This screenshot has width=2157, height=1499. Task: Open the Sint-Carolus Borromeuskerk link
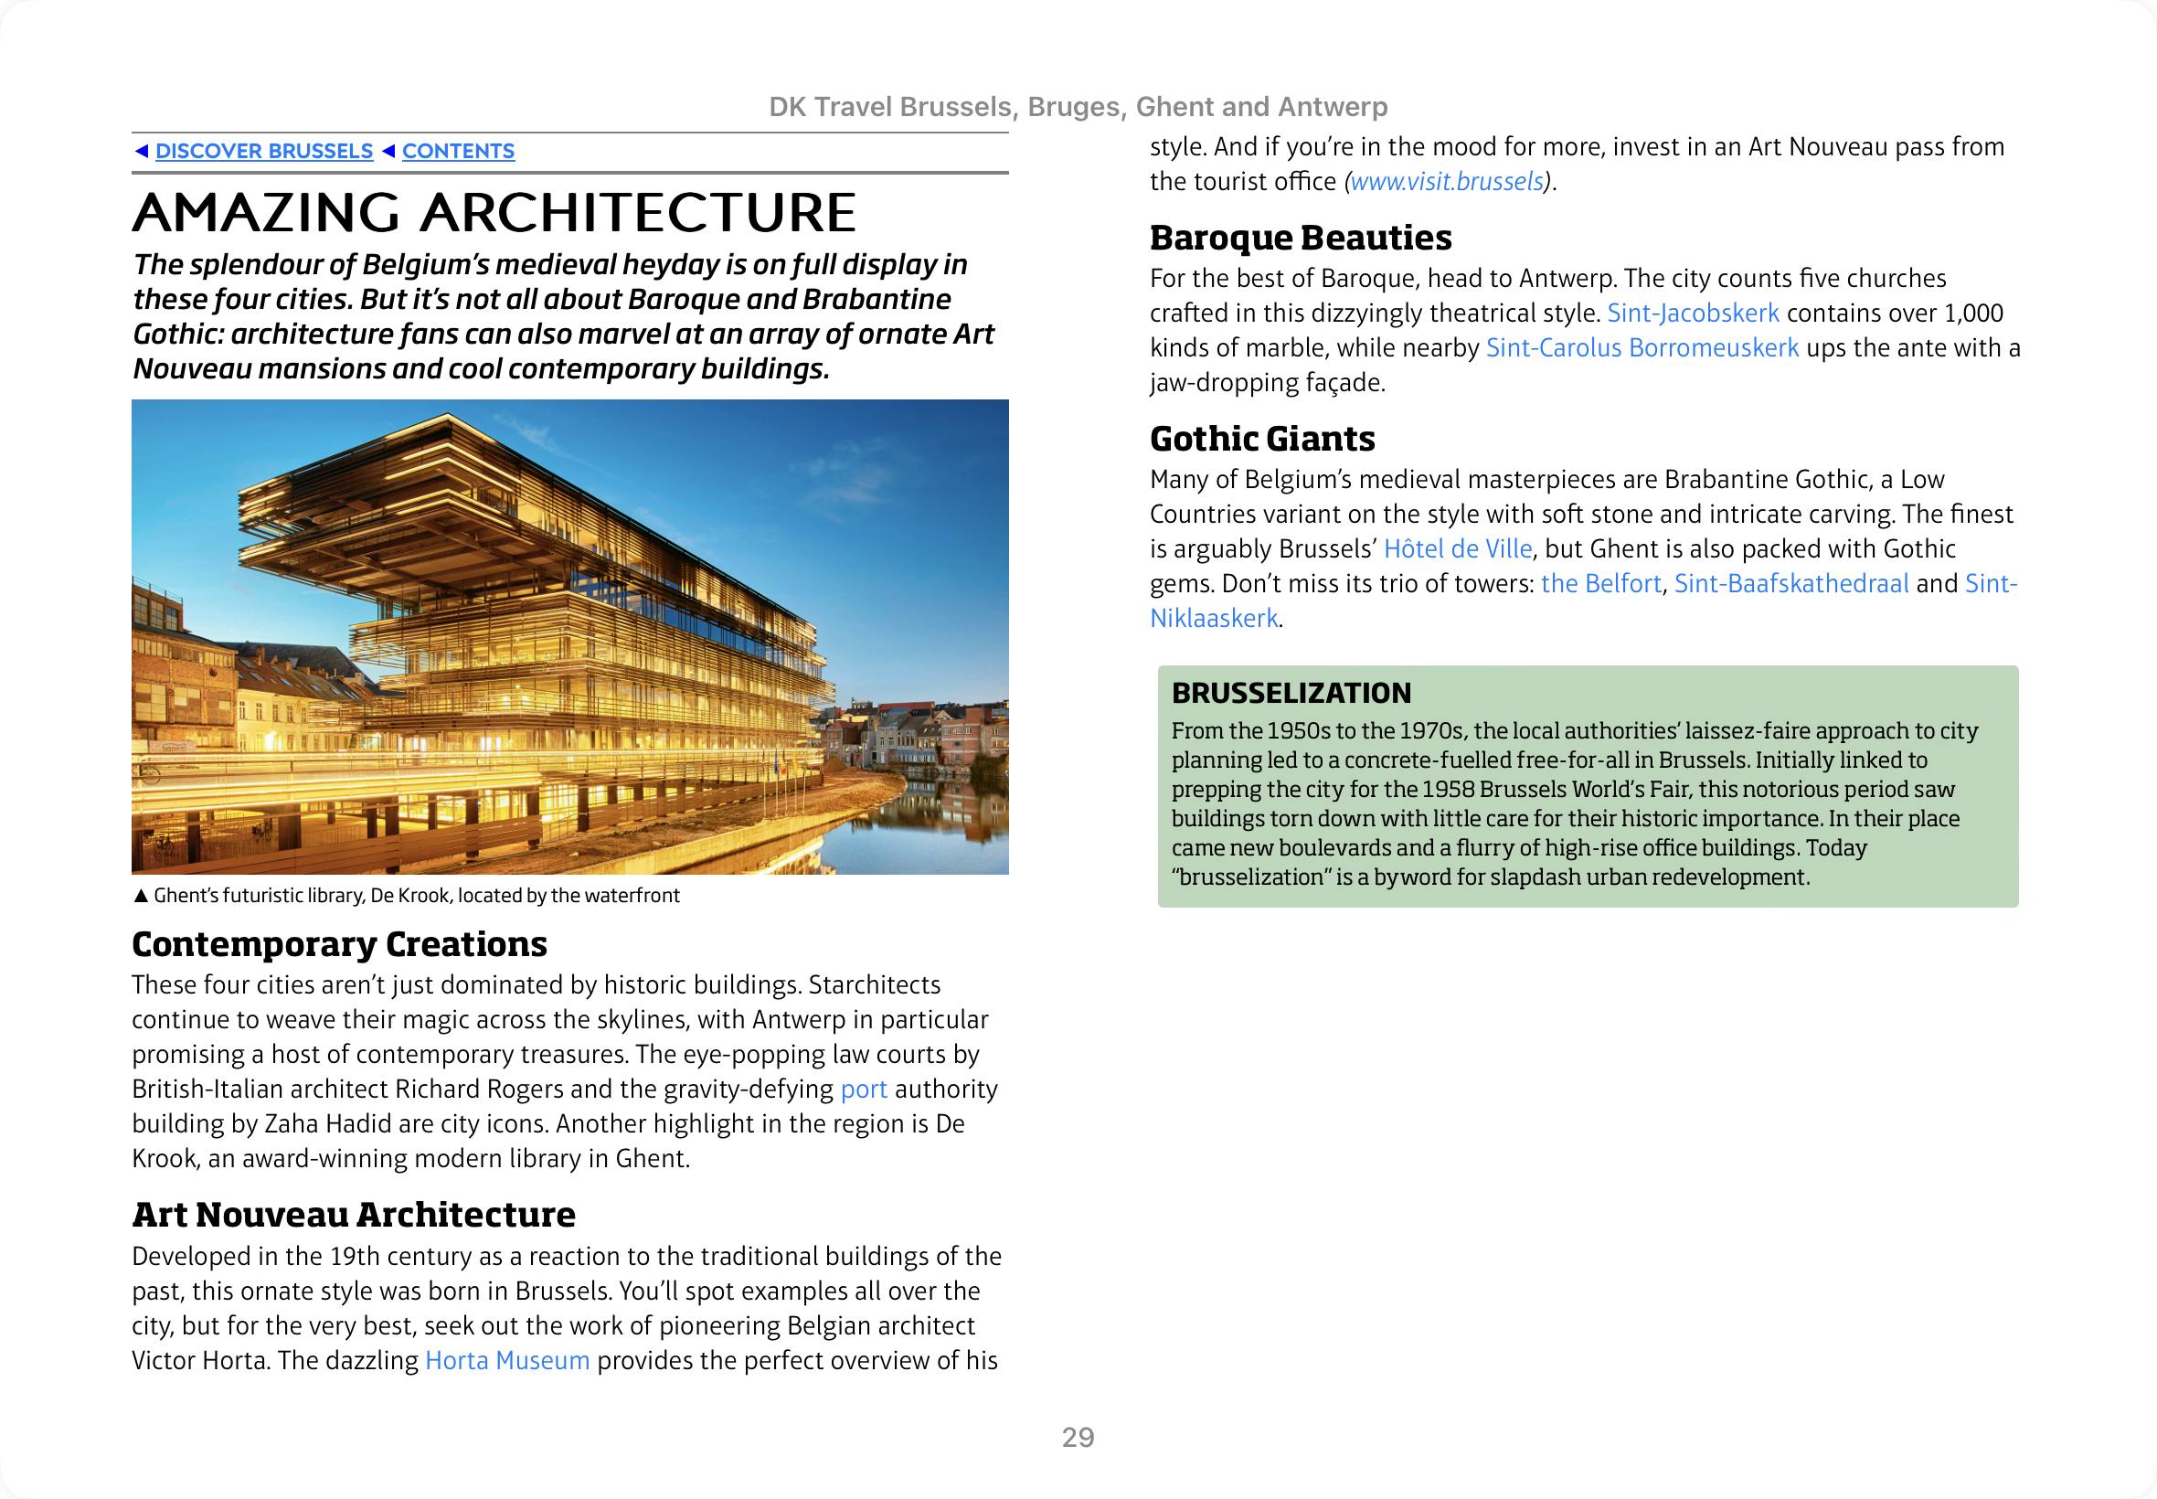1642,347
